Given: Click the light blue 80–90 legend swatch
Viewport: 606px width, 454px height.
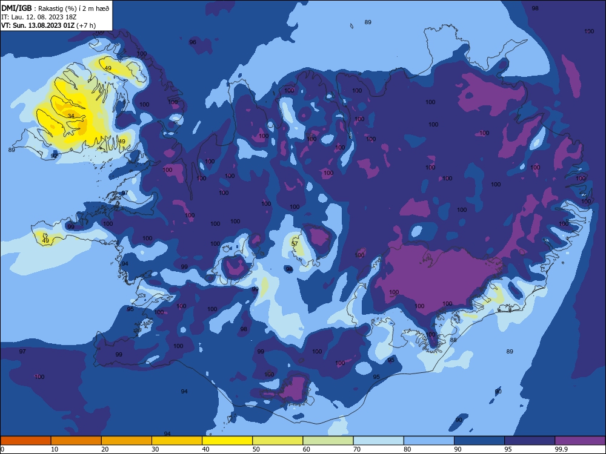Looking at the screenshot, I should [x=429, y=441].
